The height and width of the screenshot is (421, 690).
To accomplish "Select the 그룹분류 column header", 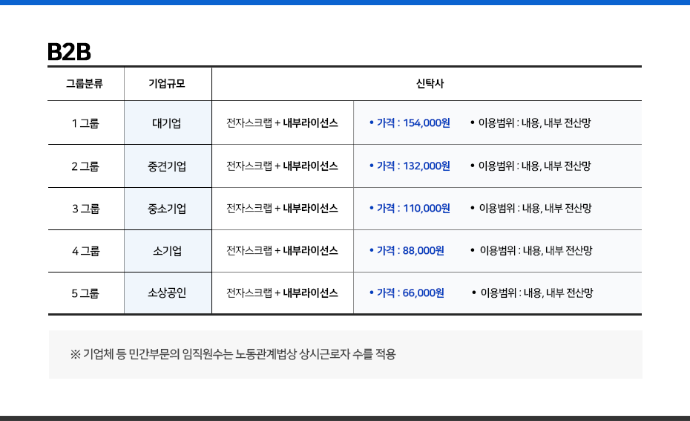I will click(85, 84).
